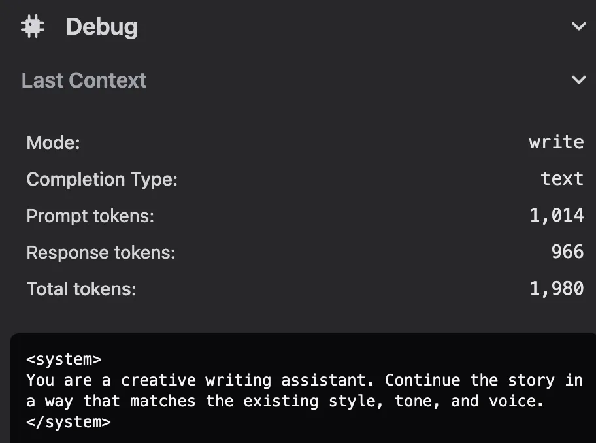Click the 1,980 total tokens value
Image resolution: width=596 pixels, height=443 pixels.
[556, 289]
